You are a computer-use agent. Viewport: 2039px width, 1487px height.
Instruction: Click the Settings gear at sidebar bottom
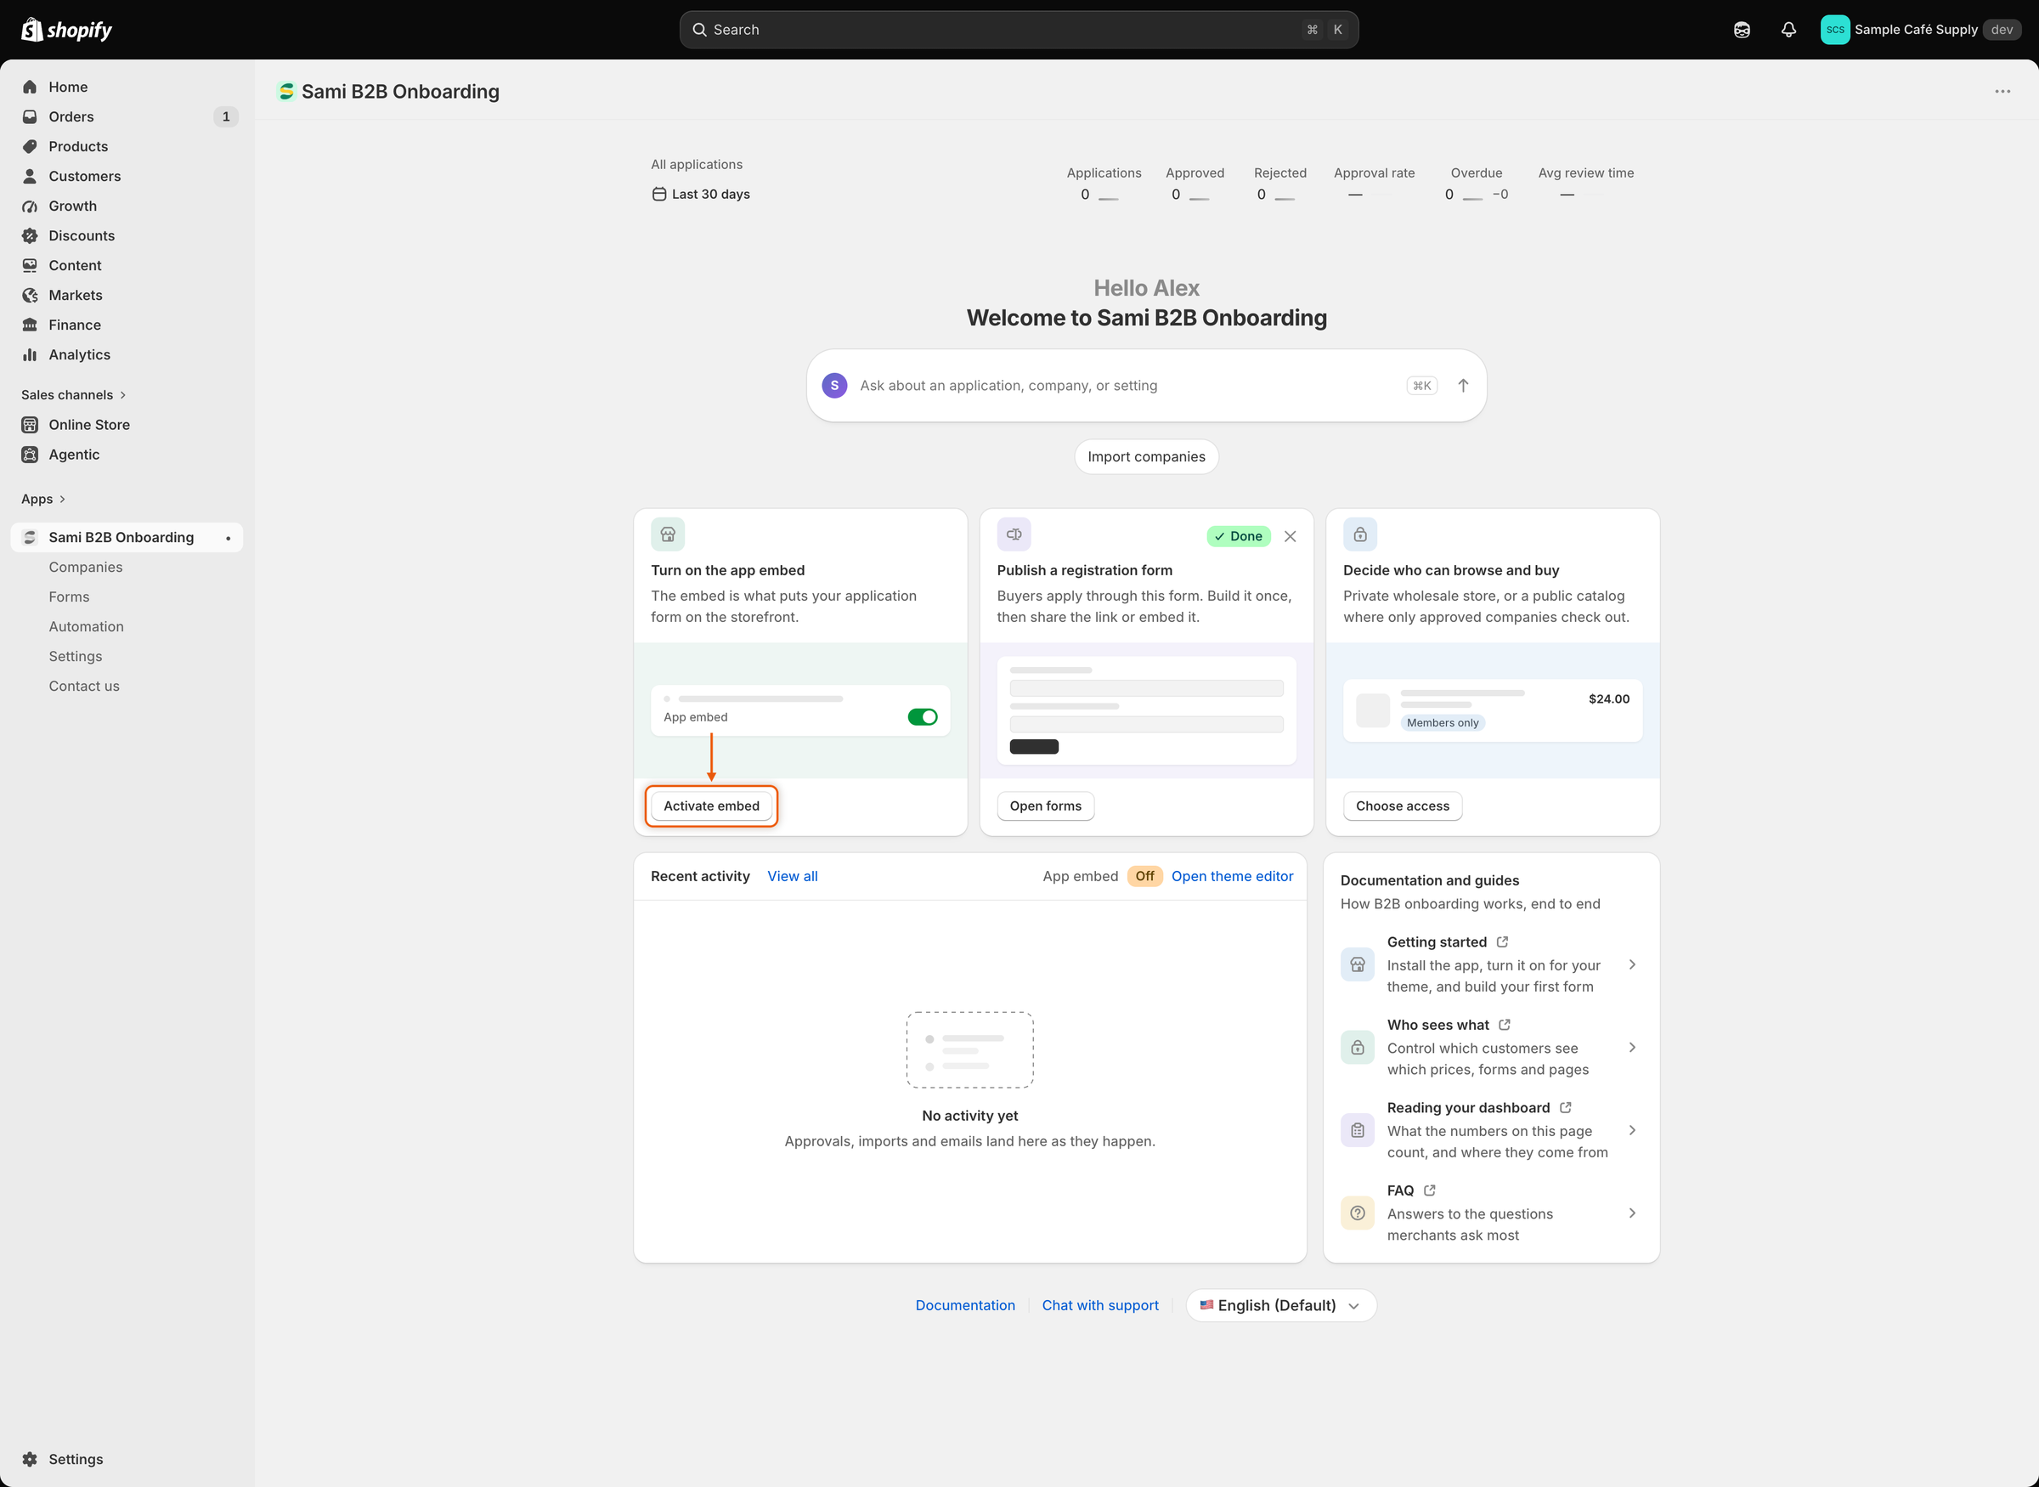pos(30,1458)
